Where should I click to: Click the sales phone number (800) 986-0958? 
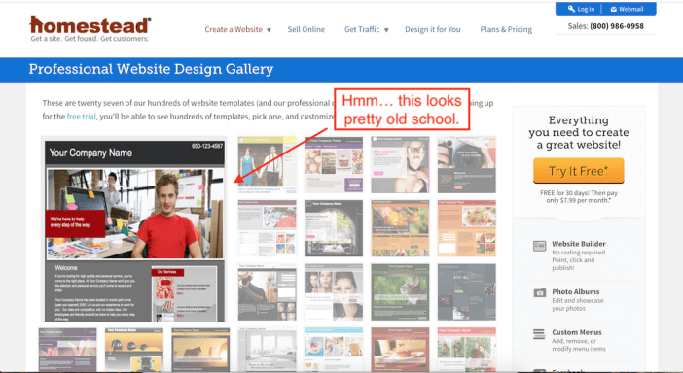click(617, 26)
